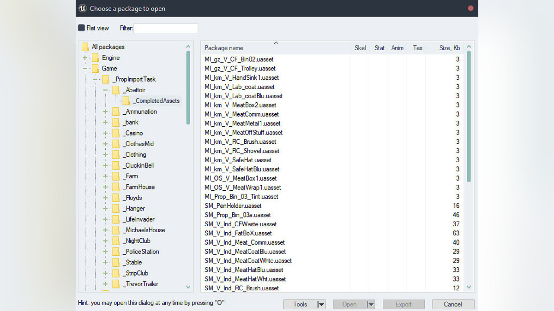Click the _NightClub folder icon
This screenshot has height=311, width=554.
coord(116,241)
